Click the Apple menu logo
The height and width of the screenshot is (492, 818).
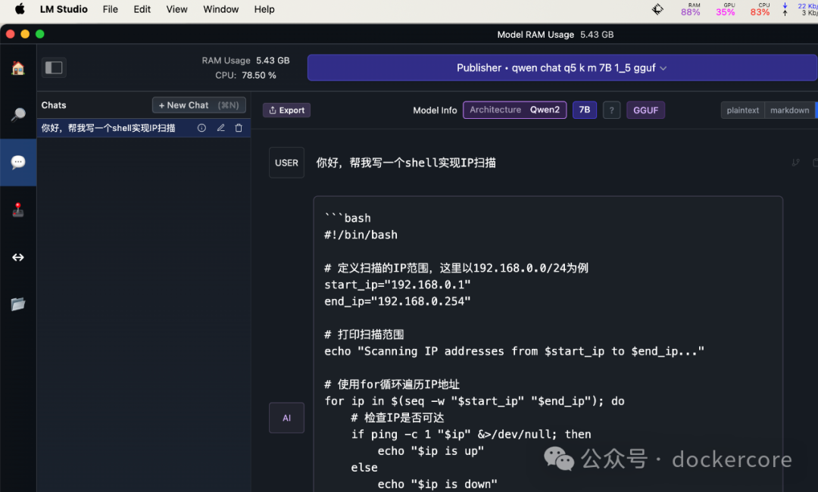click(x=20, y=9)
